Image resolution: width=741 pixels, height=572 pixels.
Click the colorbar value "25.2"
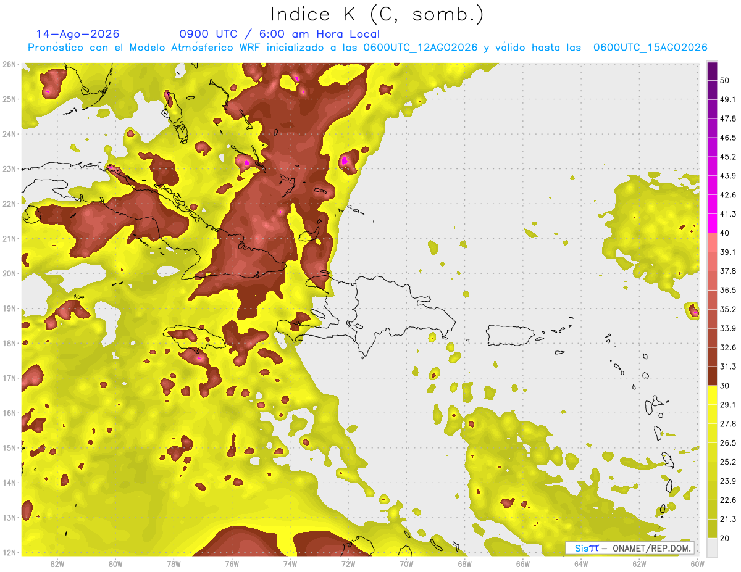coord(727,462)
